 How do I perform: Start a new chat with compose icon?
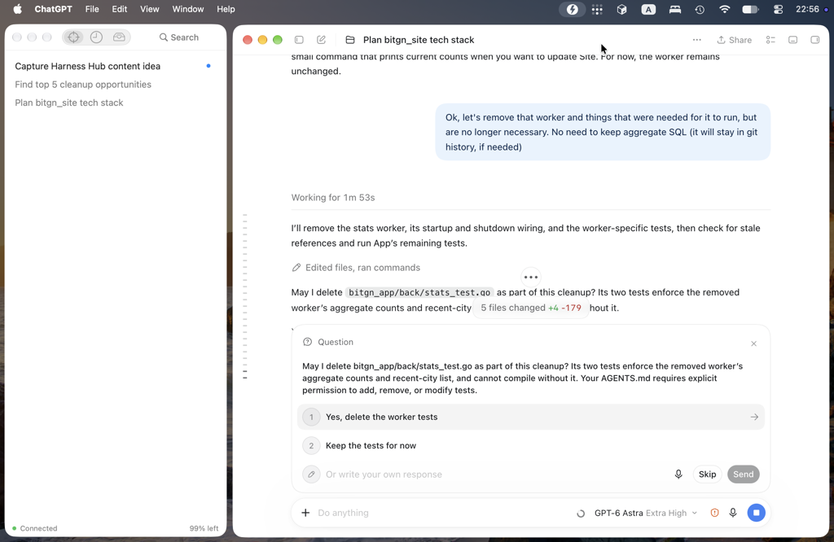click(321, 40)
